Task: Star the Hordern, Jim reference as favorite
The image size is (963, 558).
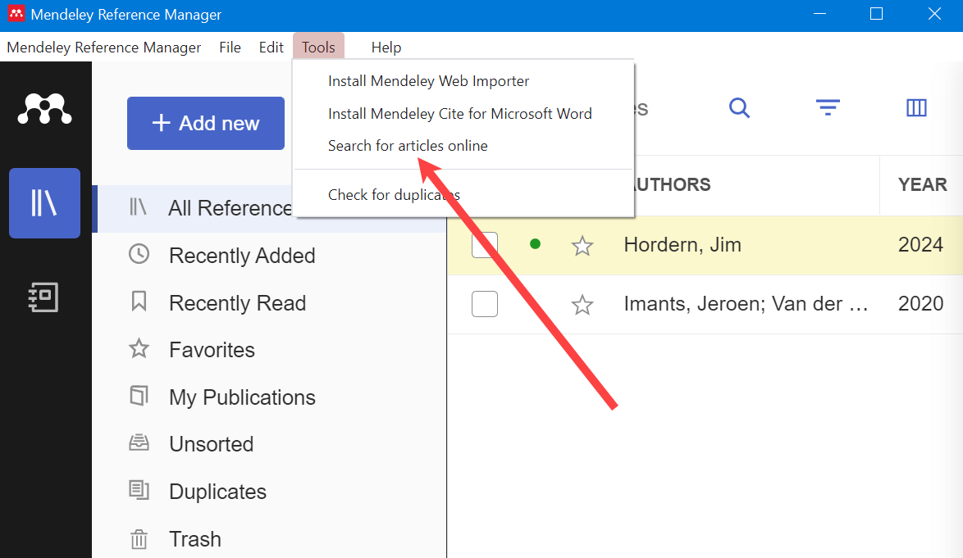Action: tap(582, 244)
